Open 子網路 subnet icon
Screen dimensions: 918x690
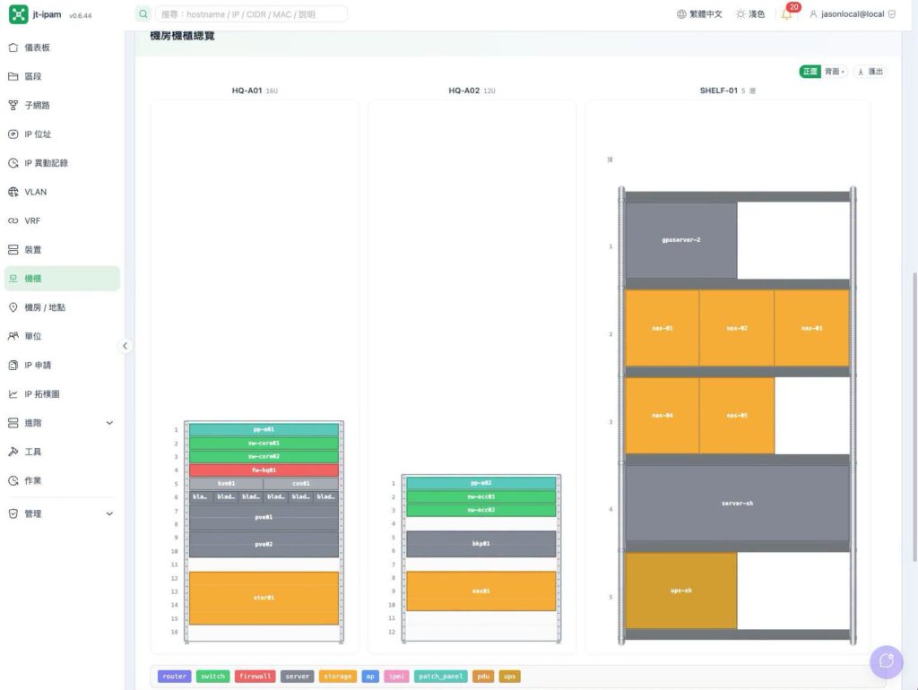pyautogui.click(x=13, y=106)
